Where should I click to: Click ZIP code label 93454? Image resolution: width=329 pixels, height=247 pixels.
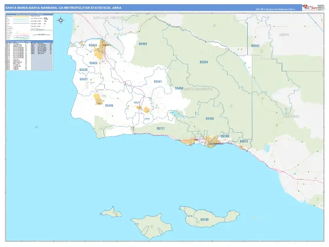(x=143, y=44)
